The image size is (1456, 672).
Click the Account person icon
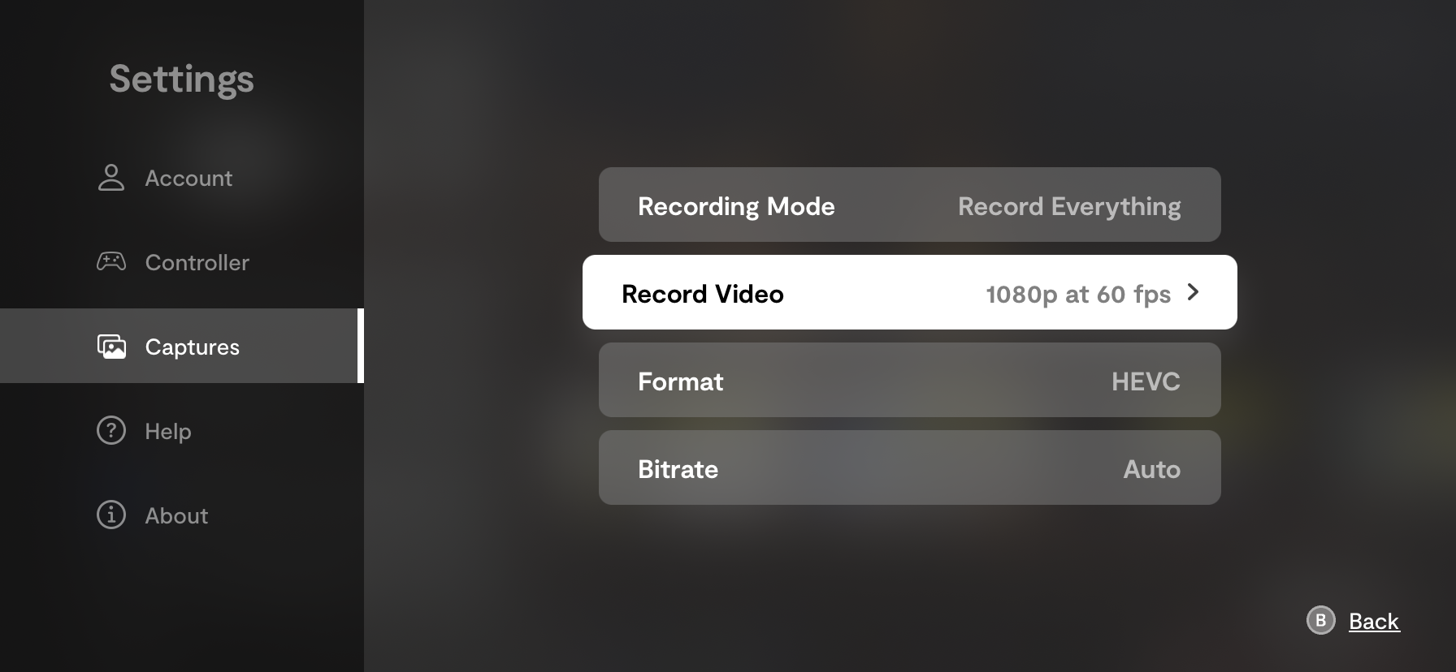point(111,178)
